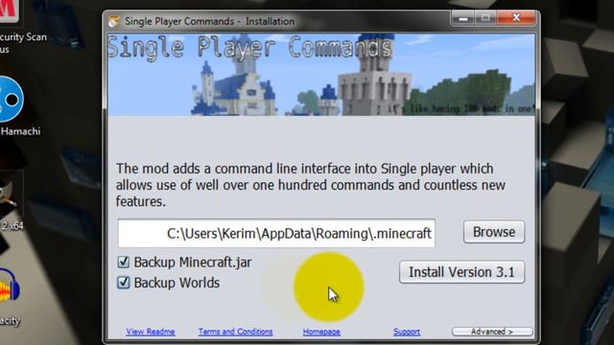This screenshot has width=614, height=345.
Task: Toggle the Backup Worlds checkbox
Action: pyautogui.click(x=124, y=282)
